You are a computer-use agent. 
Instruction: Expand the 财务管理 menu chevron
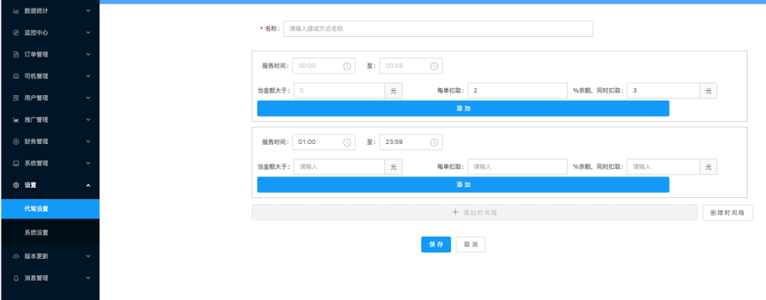(88, 141)
